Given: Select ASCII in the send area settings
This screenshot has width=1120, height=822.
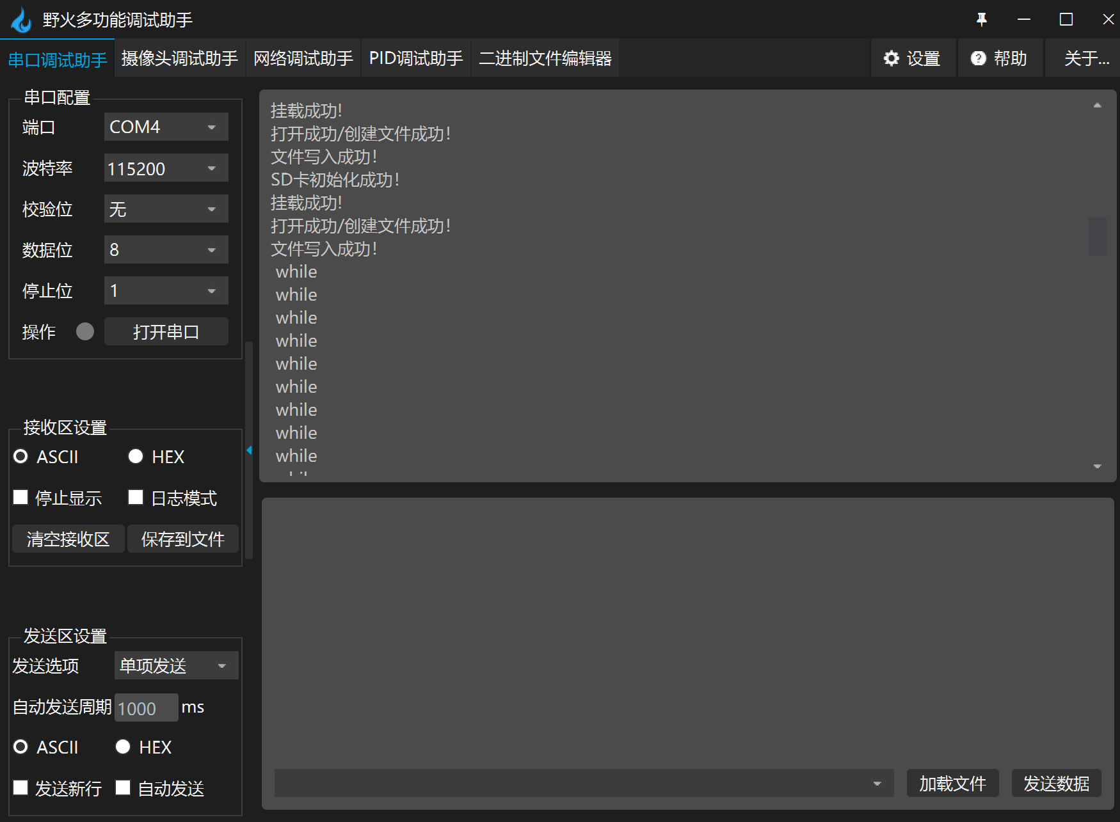Looking at the screenshot, I should click(20, 747).
